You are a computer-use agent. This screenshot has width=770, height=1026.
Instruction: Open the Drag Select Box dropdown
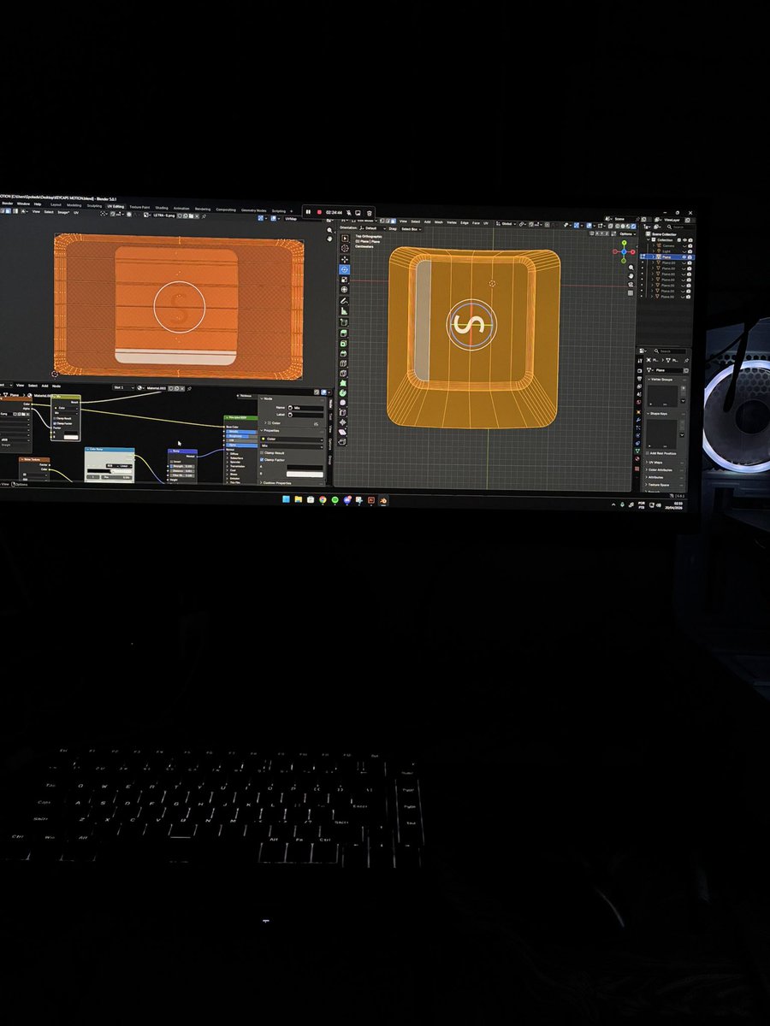411,229
